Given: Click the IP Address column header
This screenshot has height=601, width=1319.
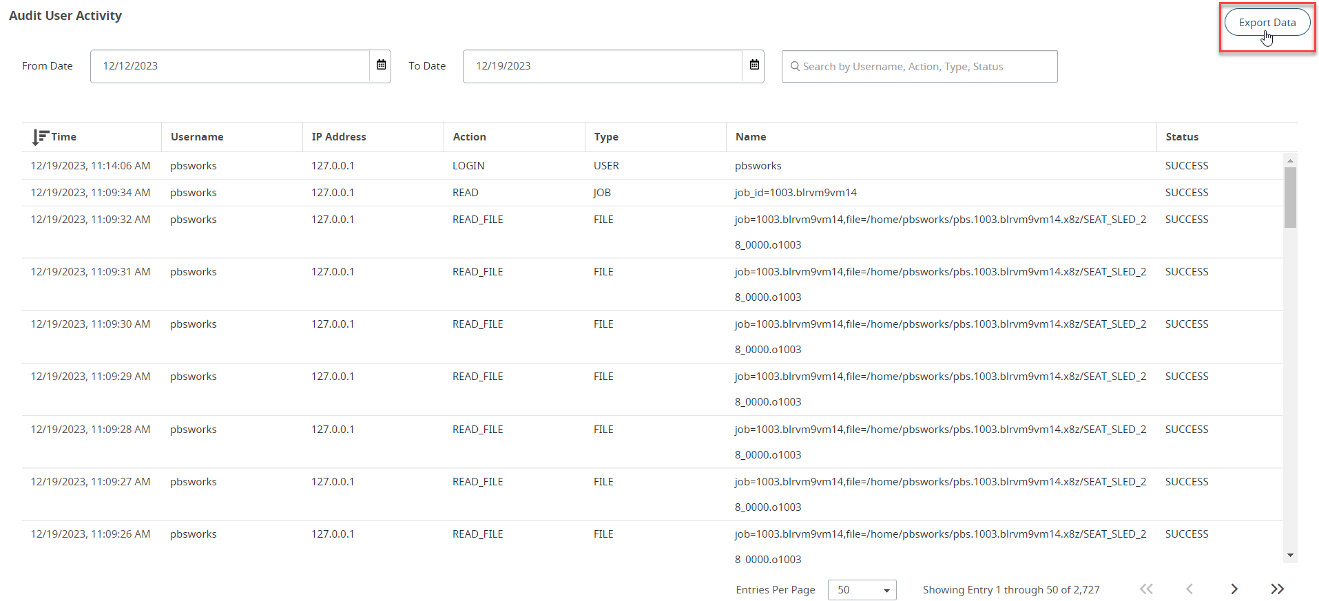Looking at the screenshot, I should (x=338, y=137).
